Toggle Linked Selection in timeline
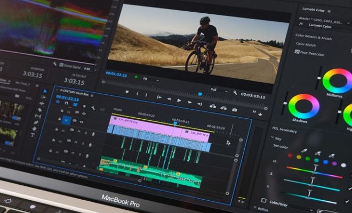The height and width of the screenshot is (213, 352). [x=75, y=104]
